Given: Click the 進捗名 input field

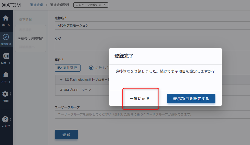Looking at the screenshot, I should pos(150,26).
